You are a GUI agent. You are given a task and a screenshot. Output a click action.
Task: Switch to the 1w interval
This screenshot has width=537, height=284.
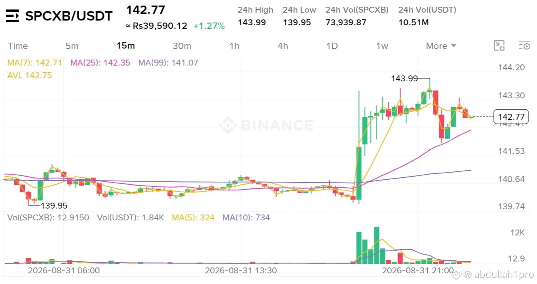point(382,46)
